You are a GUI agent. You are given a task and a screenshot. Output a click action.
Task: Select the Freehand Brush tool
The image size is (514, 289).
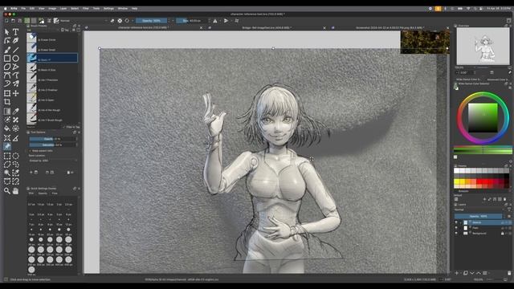(x=7, y=50)
